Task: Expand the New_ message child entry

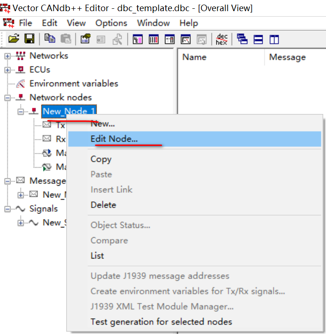Action: [x=21, y=195]
